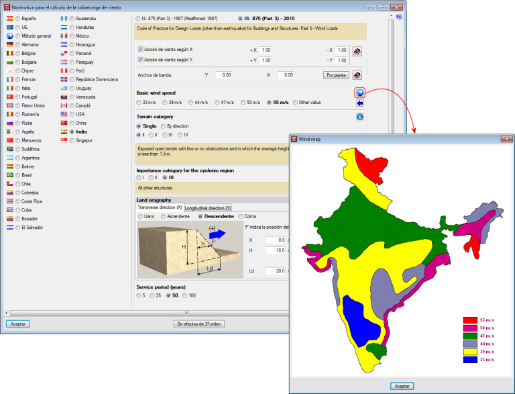Click Anchos de banda Y input field

[224, 75]
